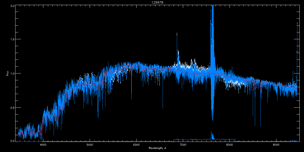Click the "0.0" y-axis tick label
This screenshot has width=304, height=152.
12,141
